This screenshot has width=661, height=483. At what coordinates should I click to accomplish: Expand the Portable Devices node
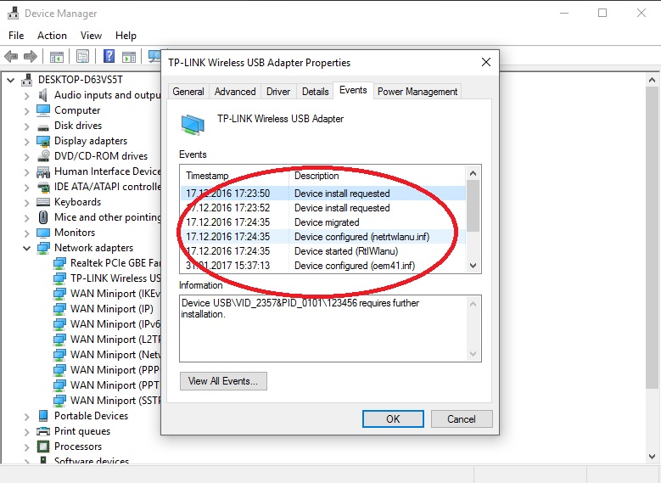(x=27, y=416)
